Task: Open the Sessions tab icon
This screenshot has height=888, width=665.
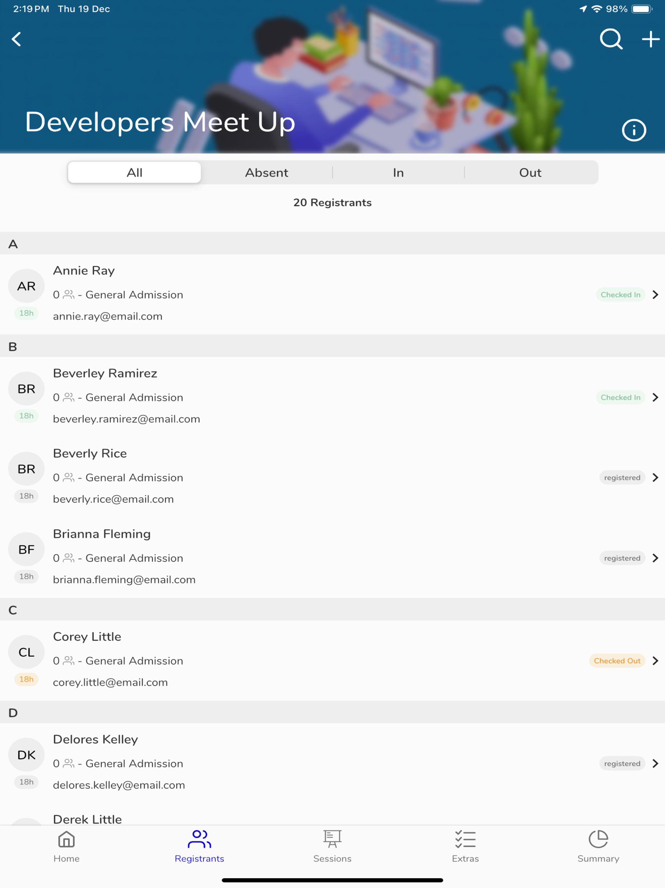Action: pyautogui.click(x=332, y=839)
